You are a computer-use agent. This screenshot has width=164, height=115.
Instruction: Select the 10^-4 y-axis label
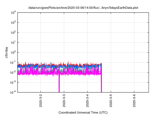pos(13,92)
